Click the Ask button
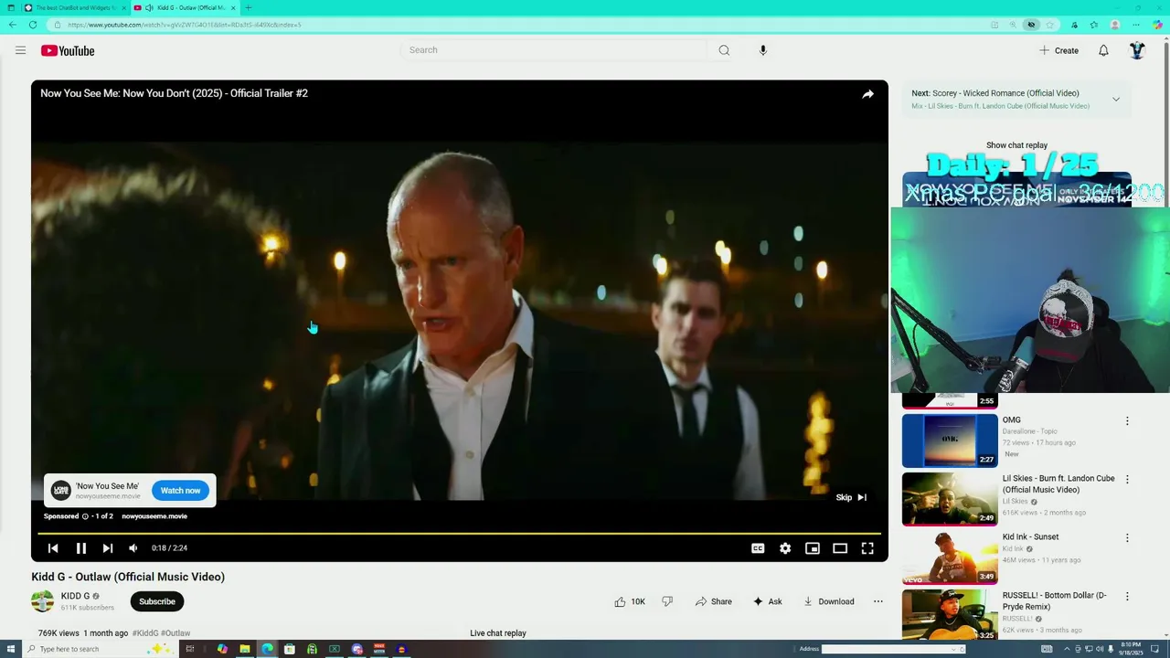 pyautogui.click(x=767, y=601)
